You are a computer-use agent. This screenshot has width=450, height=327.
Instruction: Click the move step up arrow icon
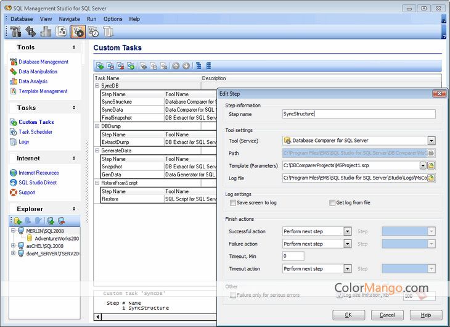pyautogui.click(x=176, y=66)
